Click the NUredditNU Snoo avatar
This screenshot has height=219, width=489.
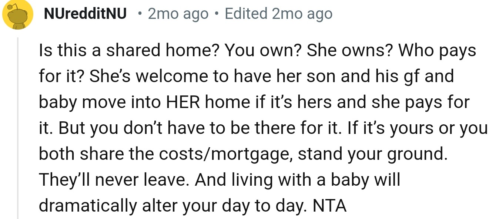17,15
